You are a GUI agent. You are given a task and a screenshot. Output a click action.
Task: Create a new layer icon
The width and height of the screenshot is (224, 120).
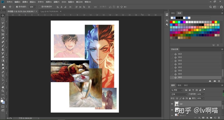[x=215, y=118]
